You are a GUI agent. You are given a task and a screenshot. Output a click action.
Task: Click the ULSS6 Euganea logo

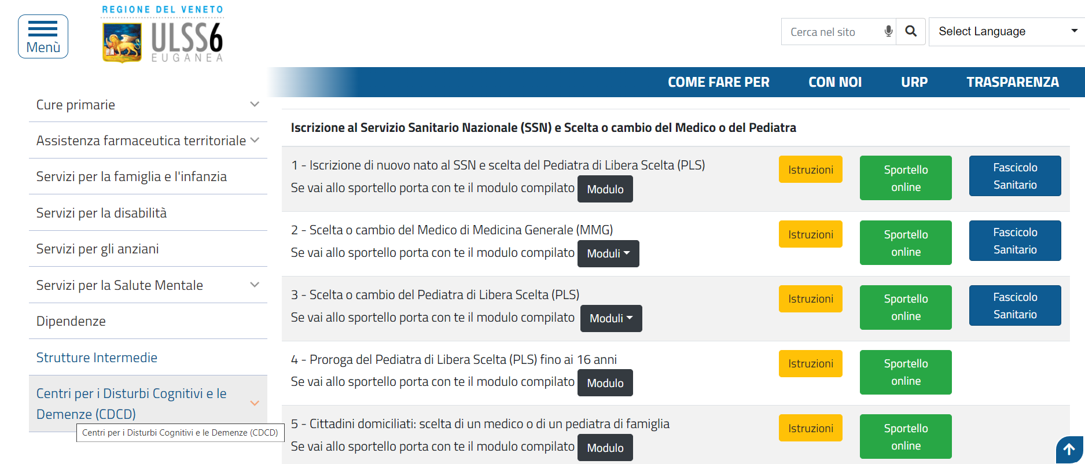pos(163,35)
